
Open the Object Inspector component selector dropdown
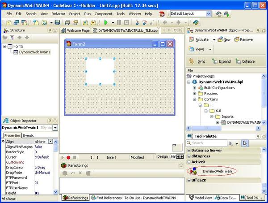55,128
